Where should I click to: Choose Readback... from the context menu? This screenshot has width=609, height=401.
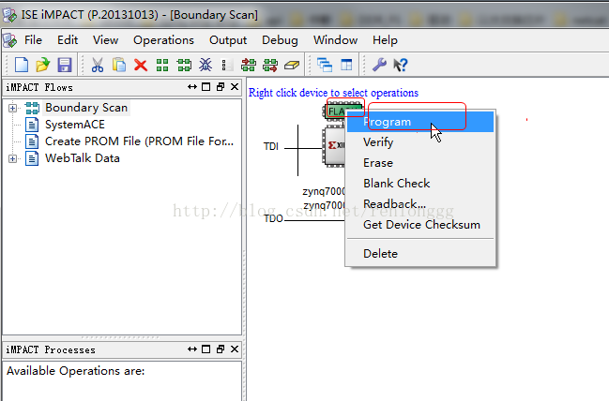[x=420, y=204]
